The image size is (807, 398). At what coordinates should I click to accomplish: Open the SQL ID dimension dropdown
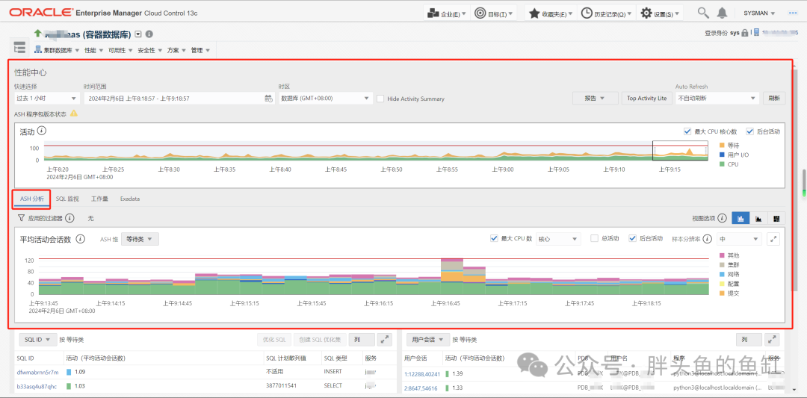[x=37, y=339]
